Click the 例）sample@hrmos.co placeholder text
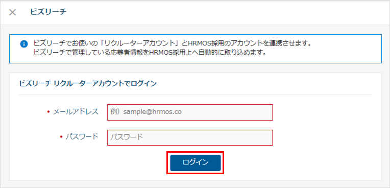Viewport: 390px width, 188px height. pyautogui.click(x=146, y=112)
